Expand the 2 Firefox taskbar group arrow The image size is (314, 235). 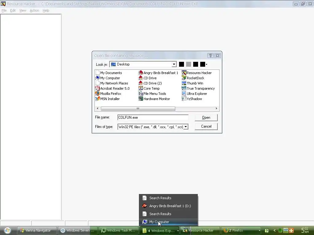click(x=259, y=231)
